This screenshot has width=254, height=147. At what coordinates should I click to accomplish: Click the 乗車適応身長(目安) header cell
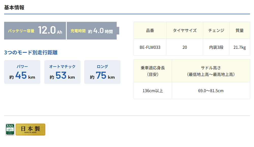tap(153, 71)
